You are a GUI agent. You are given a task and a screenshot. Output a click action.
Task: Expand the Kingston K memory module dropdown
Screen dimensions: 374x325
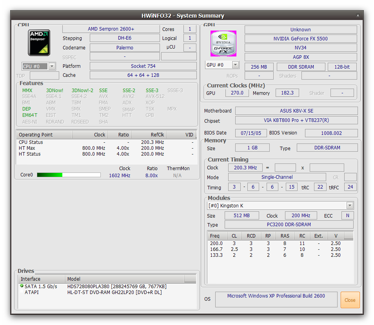pos(350,205)
